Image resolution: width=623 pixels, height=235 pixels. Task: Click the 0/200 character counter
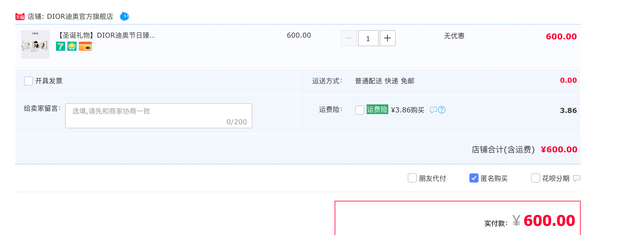coord(237,122)
